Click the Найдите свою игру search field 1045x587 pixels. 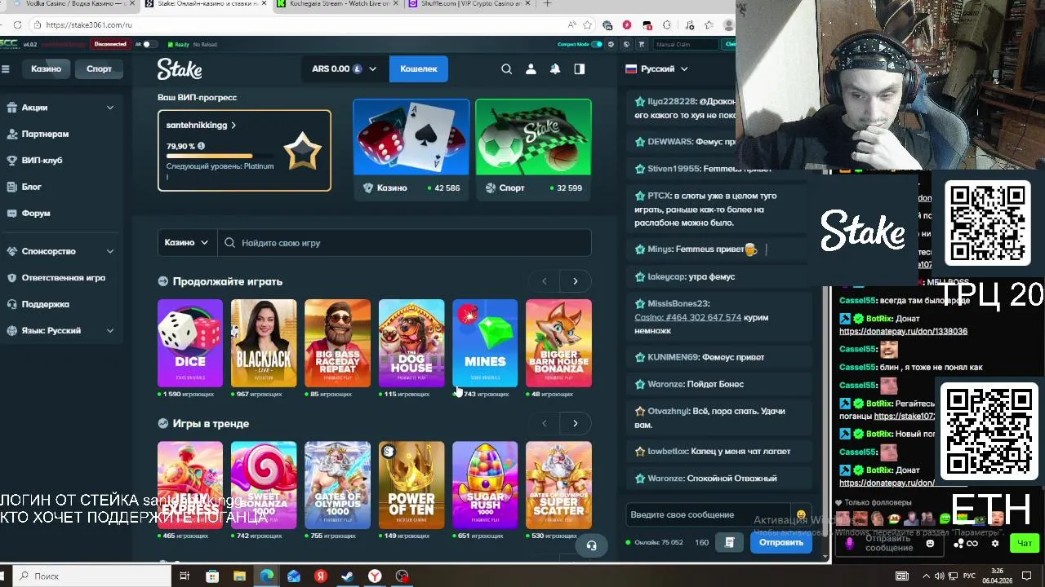[x=404, y=243]
